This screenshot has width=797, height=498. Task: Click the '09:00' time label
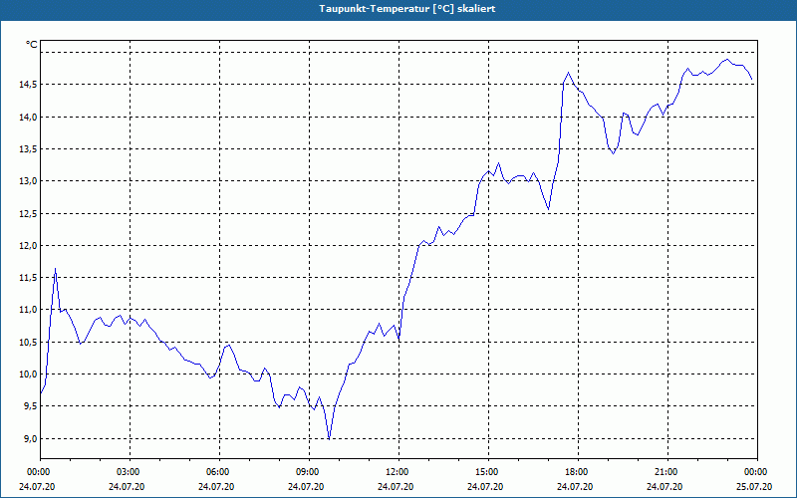click(306, 472)
